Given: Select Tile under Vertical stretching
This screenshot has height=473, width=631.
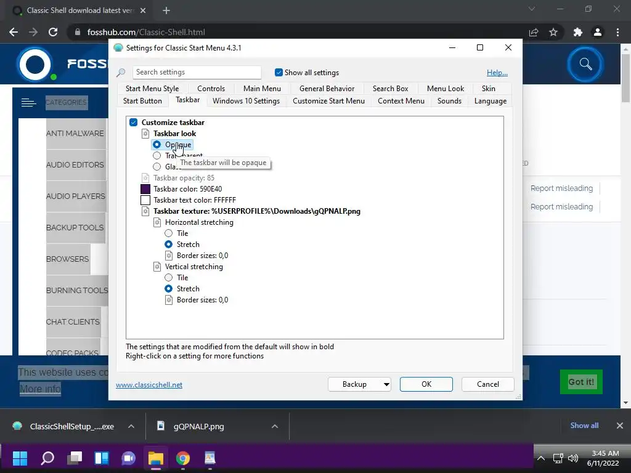Looking at the screenshot, I should click(169, 278).
